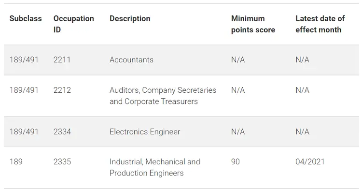362x189 pixels.
Task: Click the Subclass column header
Action: point(26,18)
